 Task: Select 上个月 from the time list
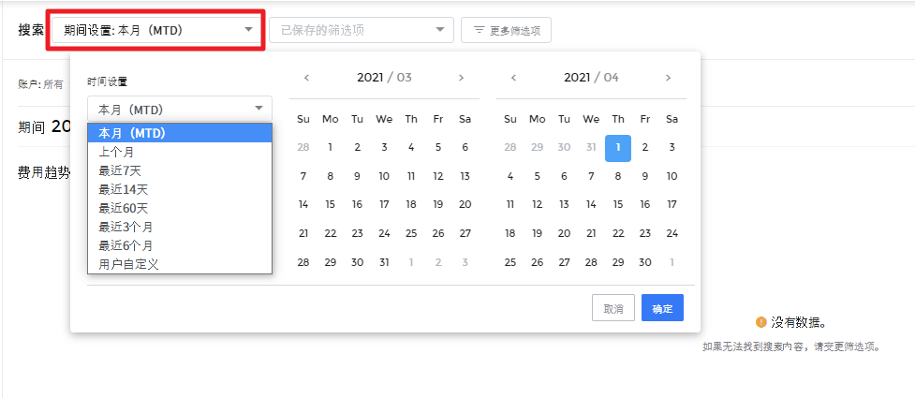coord(116,152)
